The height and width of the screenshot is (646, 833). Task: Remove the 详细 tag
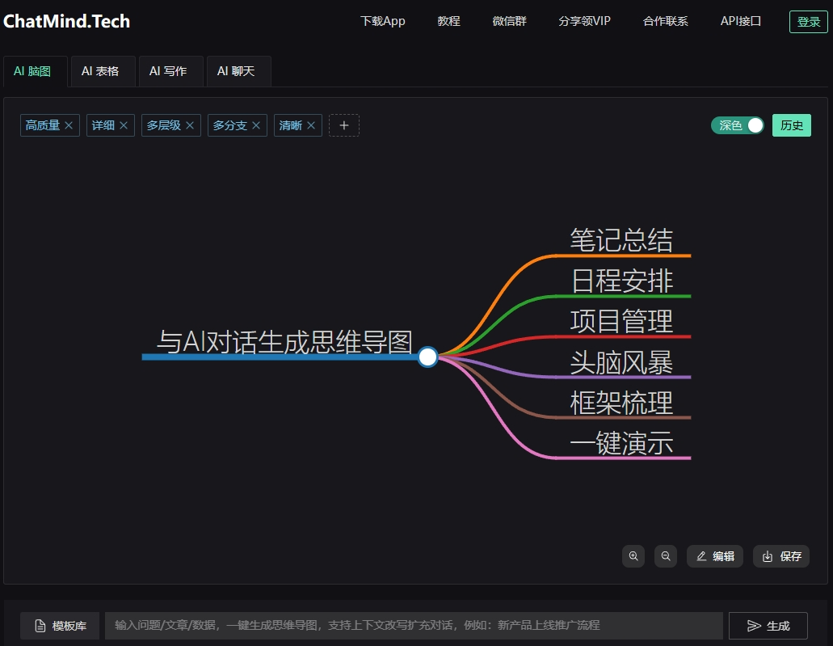(x=124, y=125)
